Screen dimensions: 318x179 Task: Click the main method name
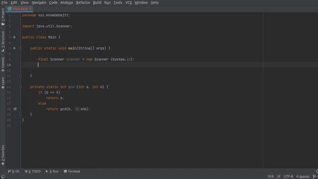coord(72,48)
